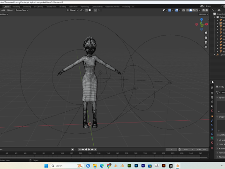Switch to rendered viewport shading
This screenshot has width=225, height=169.
click(x=196, y=10)
